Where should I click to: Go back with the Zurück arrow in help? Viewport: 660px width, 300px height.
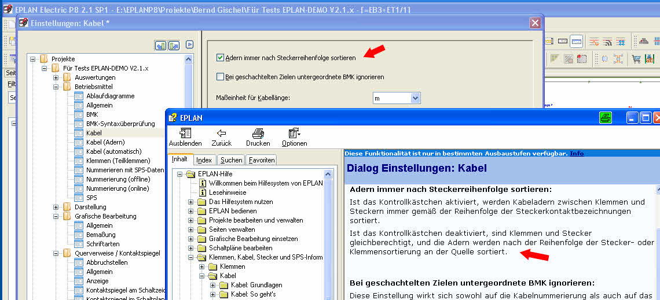click(221, 134)
